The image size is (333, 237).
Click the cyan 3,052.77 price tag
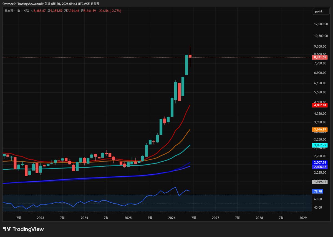click(x=320, y=145)
